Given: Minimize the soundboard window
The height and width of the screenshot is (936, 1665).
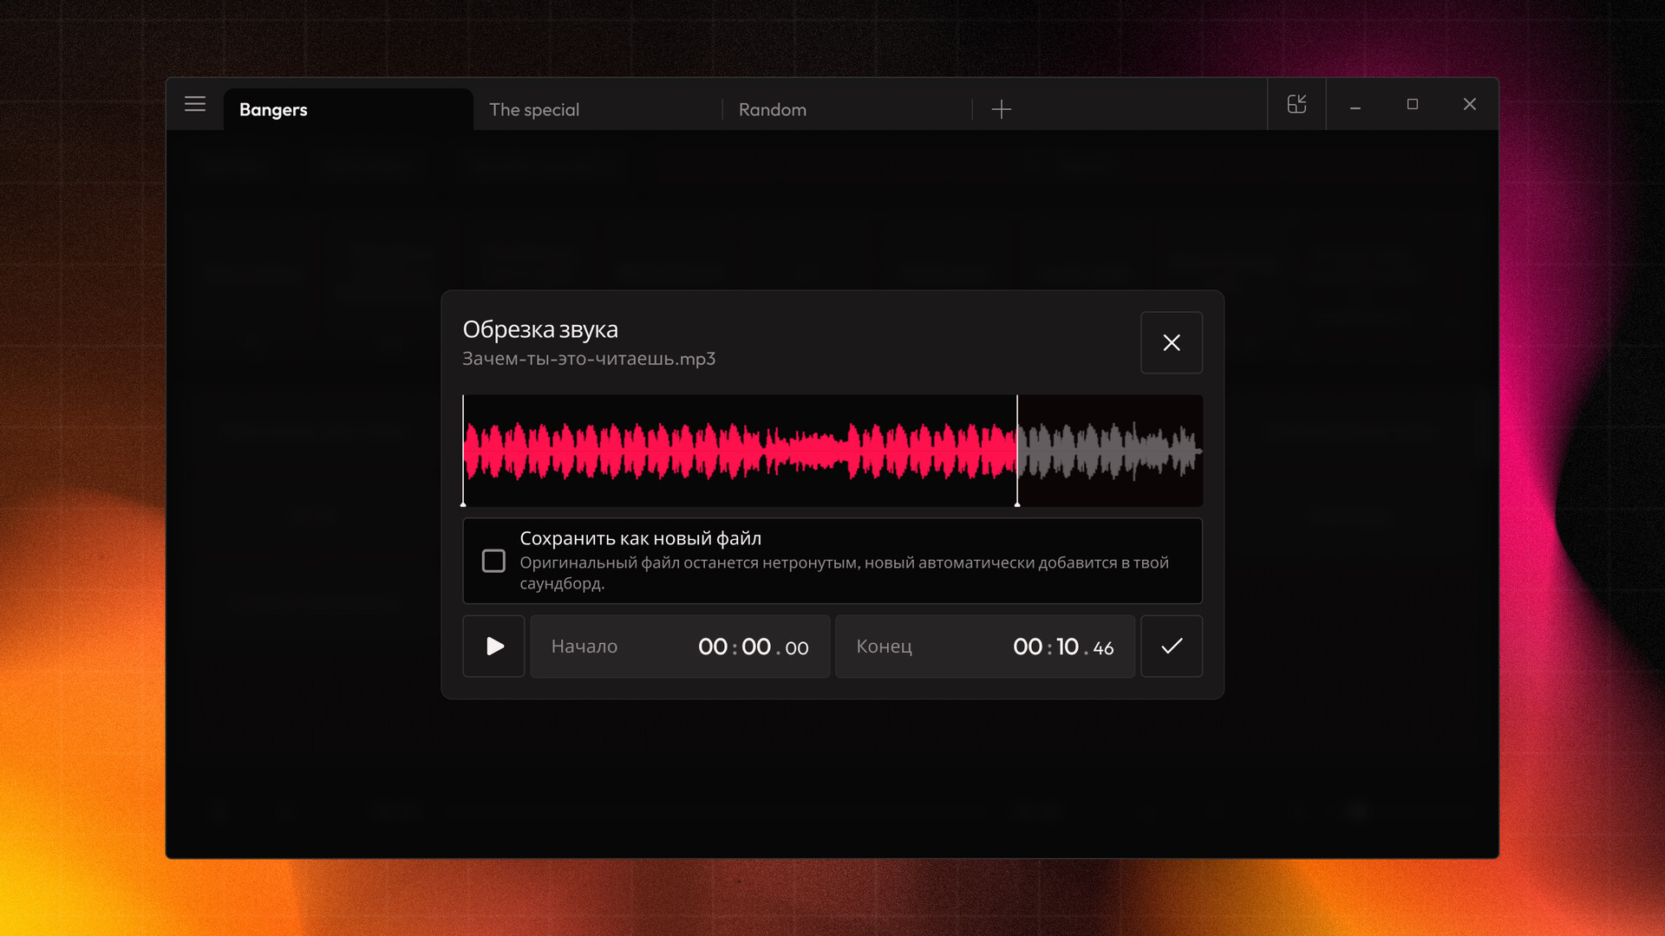Looking at the screenshot, I should coord(1355,104).
